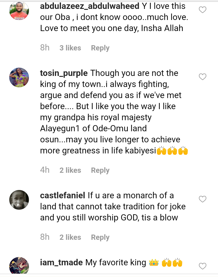The height and width of the screenshot is (277, 218).
Task: Visit the tosin_purple username link
Action: click(64, 73)
